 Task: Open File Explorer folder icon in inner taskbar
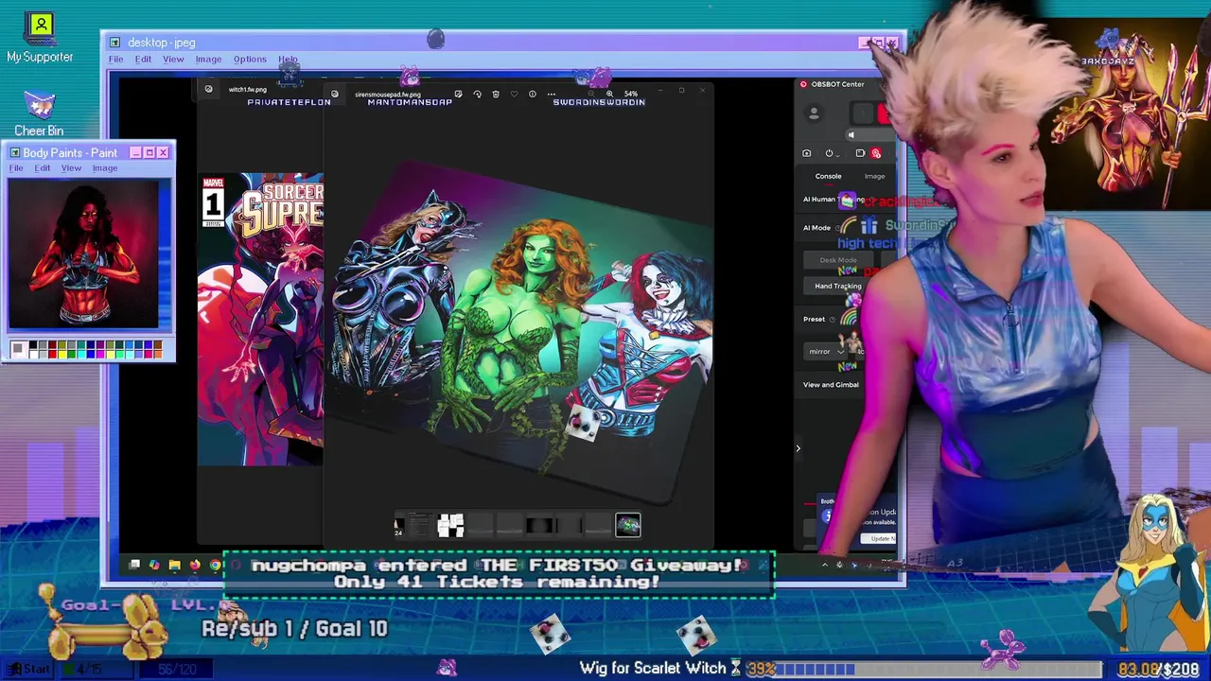(x=175, y=565)
